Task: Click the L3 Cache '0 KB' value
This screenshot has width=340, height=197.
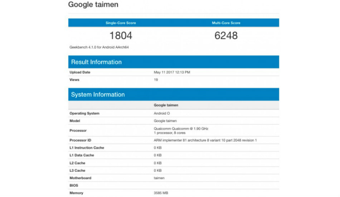Action: [157, 170]
